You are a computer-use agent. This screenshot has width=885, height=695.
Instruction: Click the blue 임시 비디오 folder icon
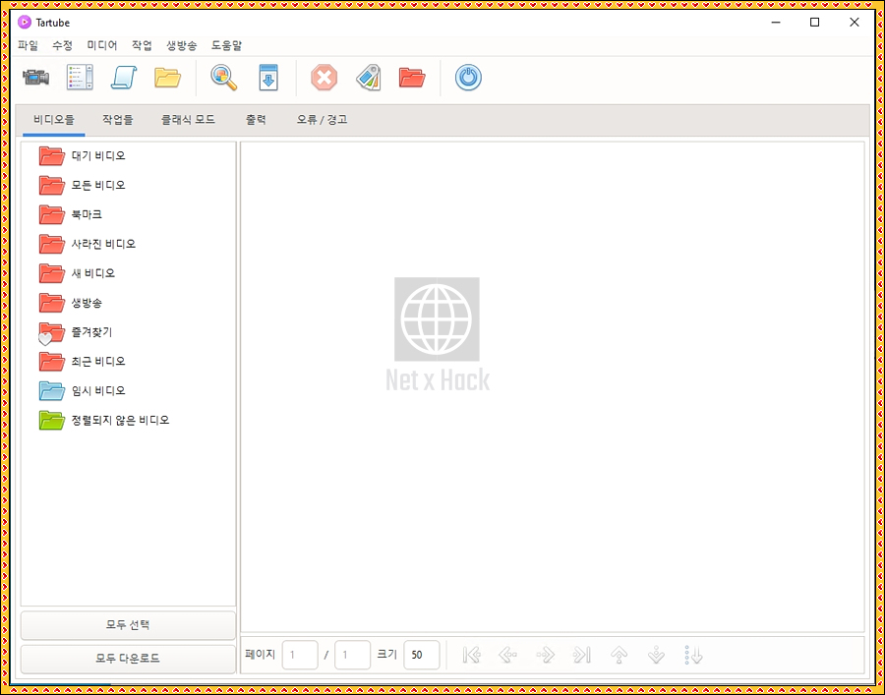point(52,390)
